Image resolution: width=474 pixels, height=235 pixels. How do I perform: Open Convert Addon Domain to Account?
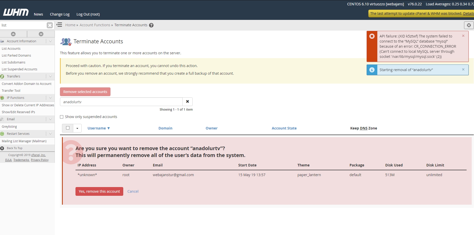27,84
